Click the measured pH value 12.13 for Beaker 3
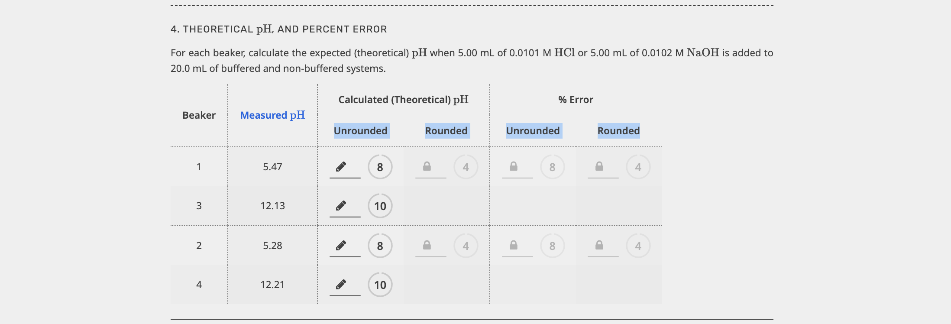Viewport: 951px width, 324px height. click(x=273, y=206)
